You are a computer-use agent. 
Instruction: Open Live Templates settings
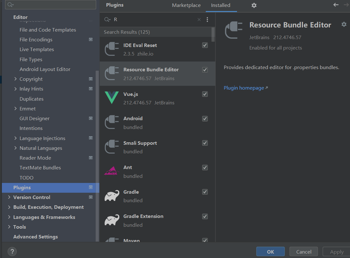pos(37,49)
